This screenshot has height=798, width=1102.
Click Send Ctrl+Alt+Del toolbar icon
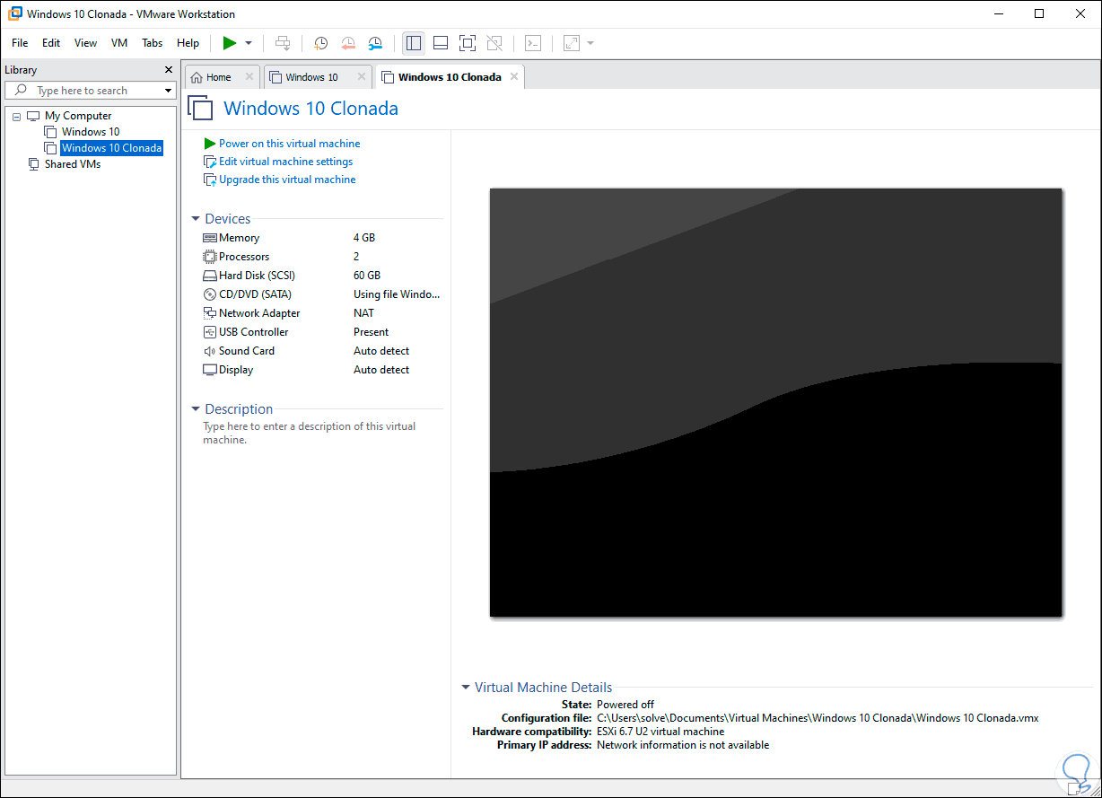(283, 43)
